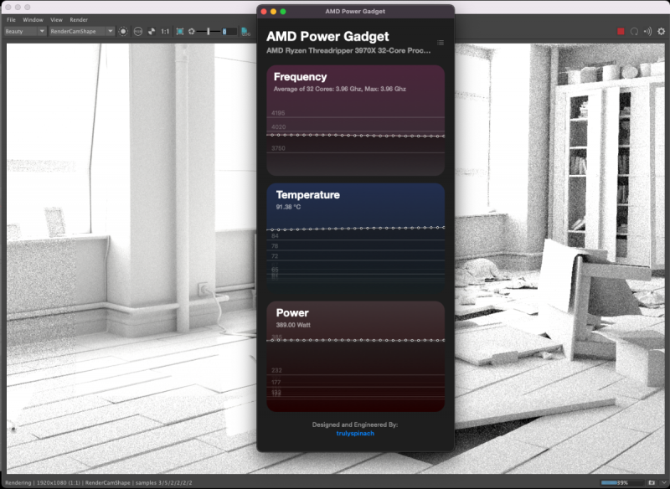Click the AMD Ryzen Threadripper 3970X processor name
The image size is (670, 489).
(348, 50)
